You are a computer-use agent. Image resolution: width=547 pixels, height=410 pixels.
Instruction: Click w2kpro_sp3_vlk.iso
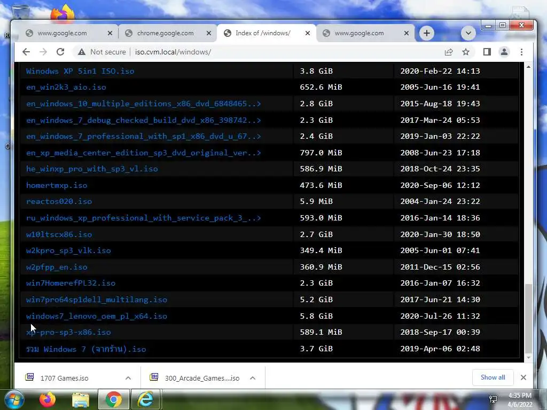[x=68, y=250]
